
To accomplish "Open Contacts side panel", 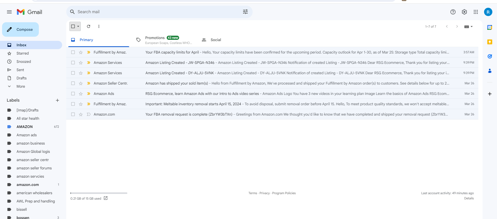I will (x=490, y=71).
